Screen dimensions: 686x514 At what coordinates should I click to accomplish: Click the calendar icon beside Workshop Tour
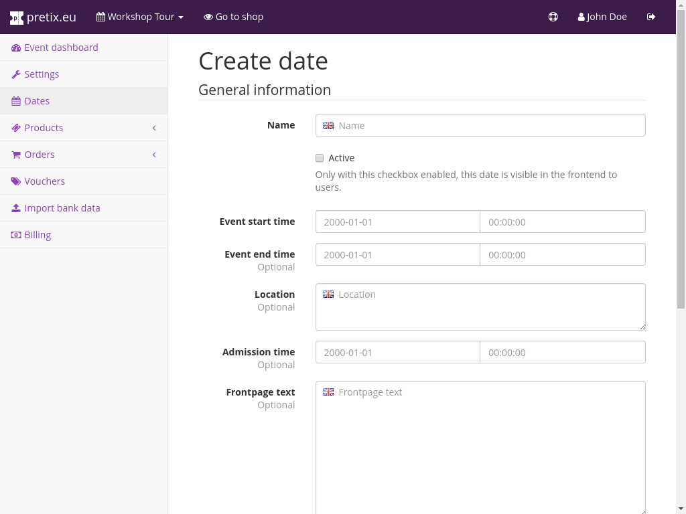pyautogui.click(x=100, y=17)
